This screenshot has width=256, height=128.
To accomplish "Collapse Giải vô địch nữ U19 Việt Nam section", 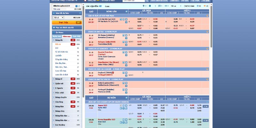I will tap(208, 15).
